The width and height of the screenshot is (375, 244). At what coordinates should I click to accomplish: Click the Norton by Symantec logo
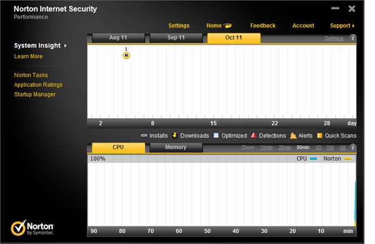32,228
